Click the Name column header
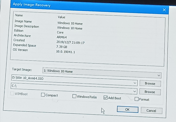The height and width of the screenshot is (122, 176). [x=19, y=15]
